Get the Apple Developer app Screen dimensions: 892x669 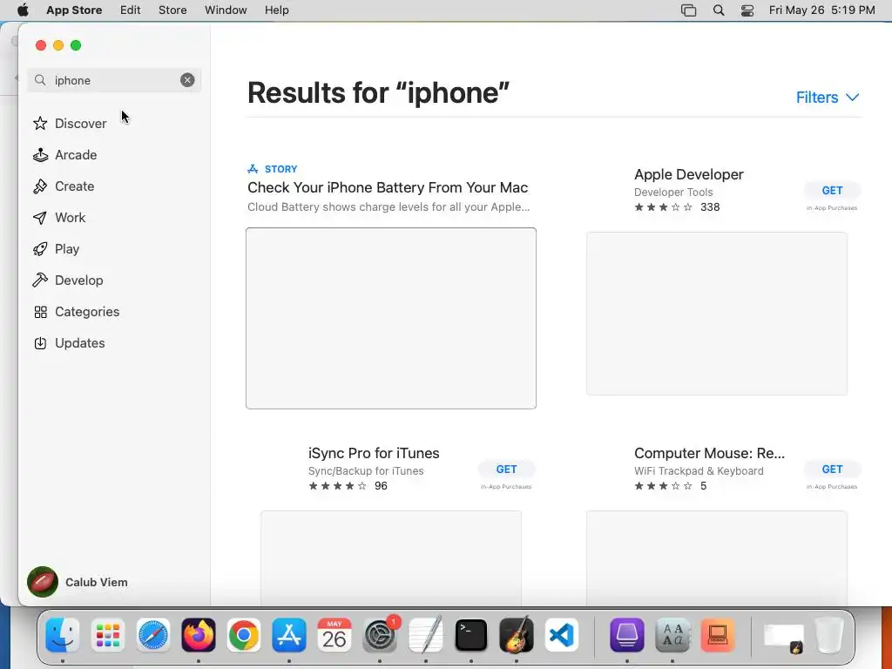coord(832,191)
